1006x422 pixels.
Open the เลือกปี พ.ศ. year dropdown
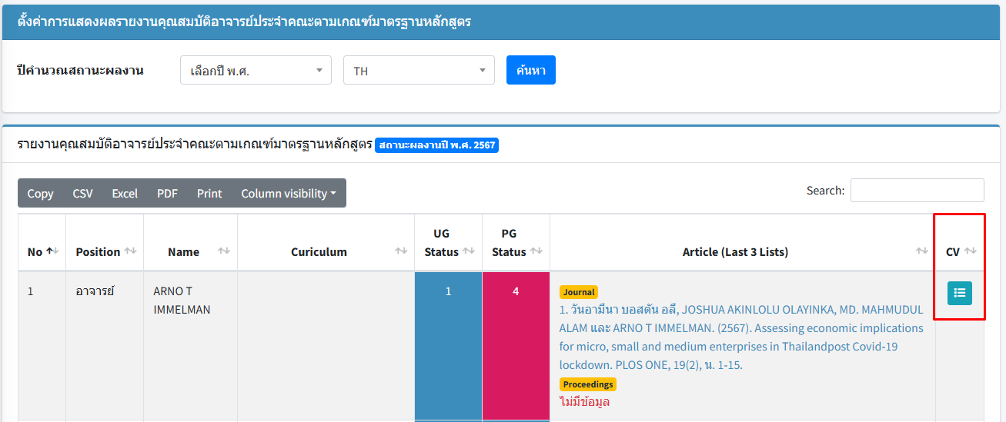point(256,71)
